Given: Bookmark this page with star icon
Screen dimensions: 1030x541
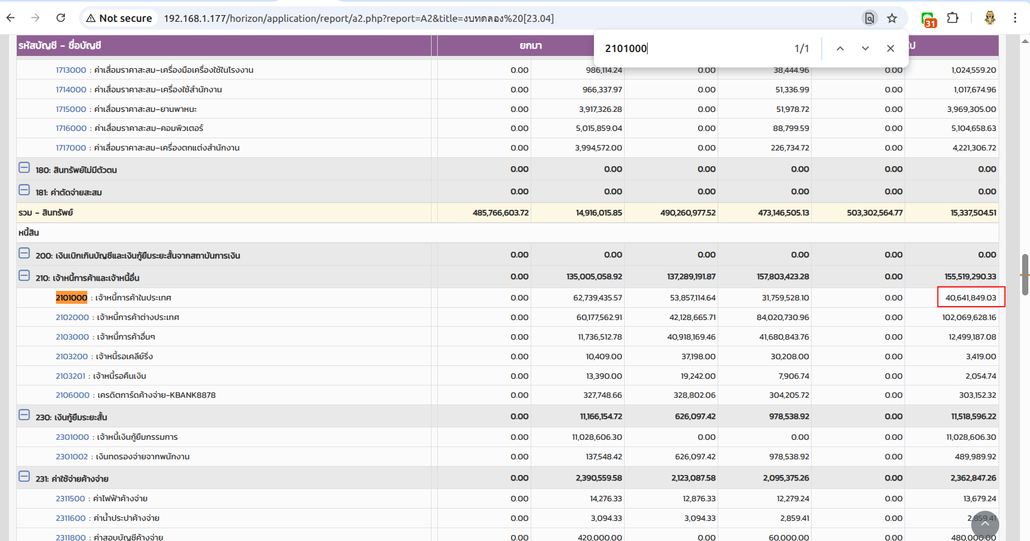Looking at the screenshot, I should pyautogui.click(x=892, y=18).
